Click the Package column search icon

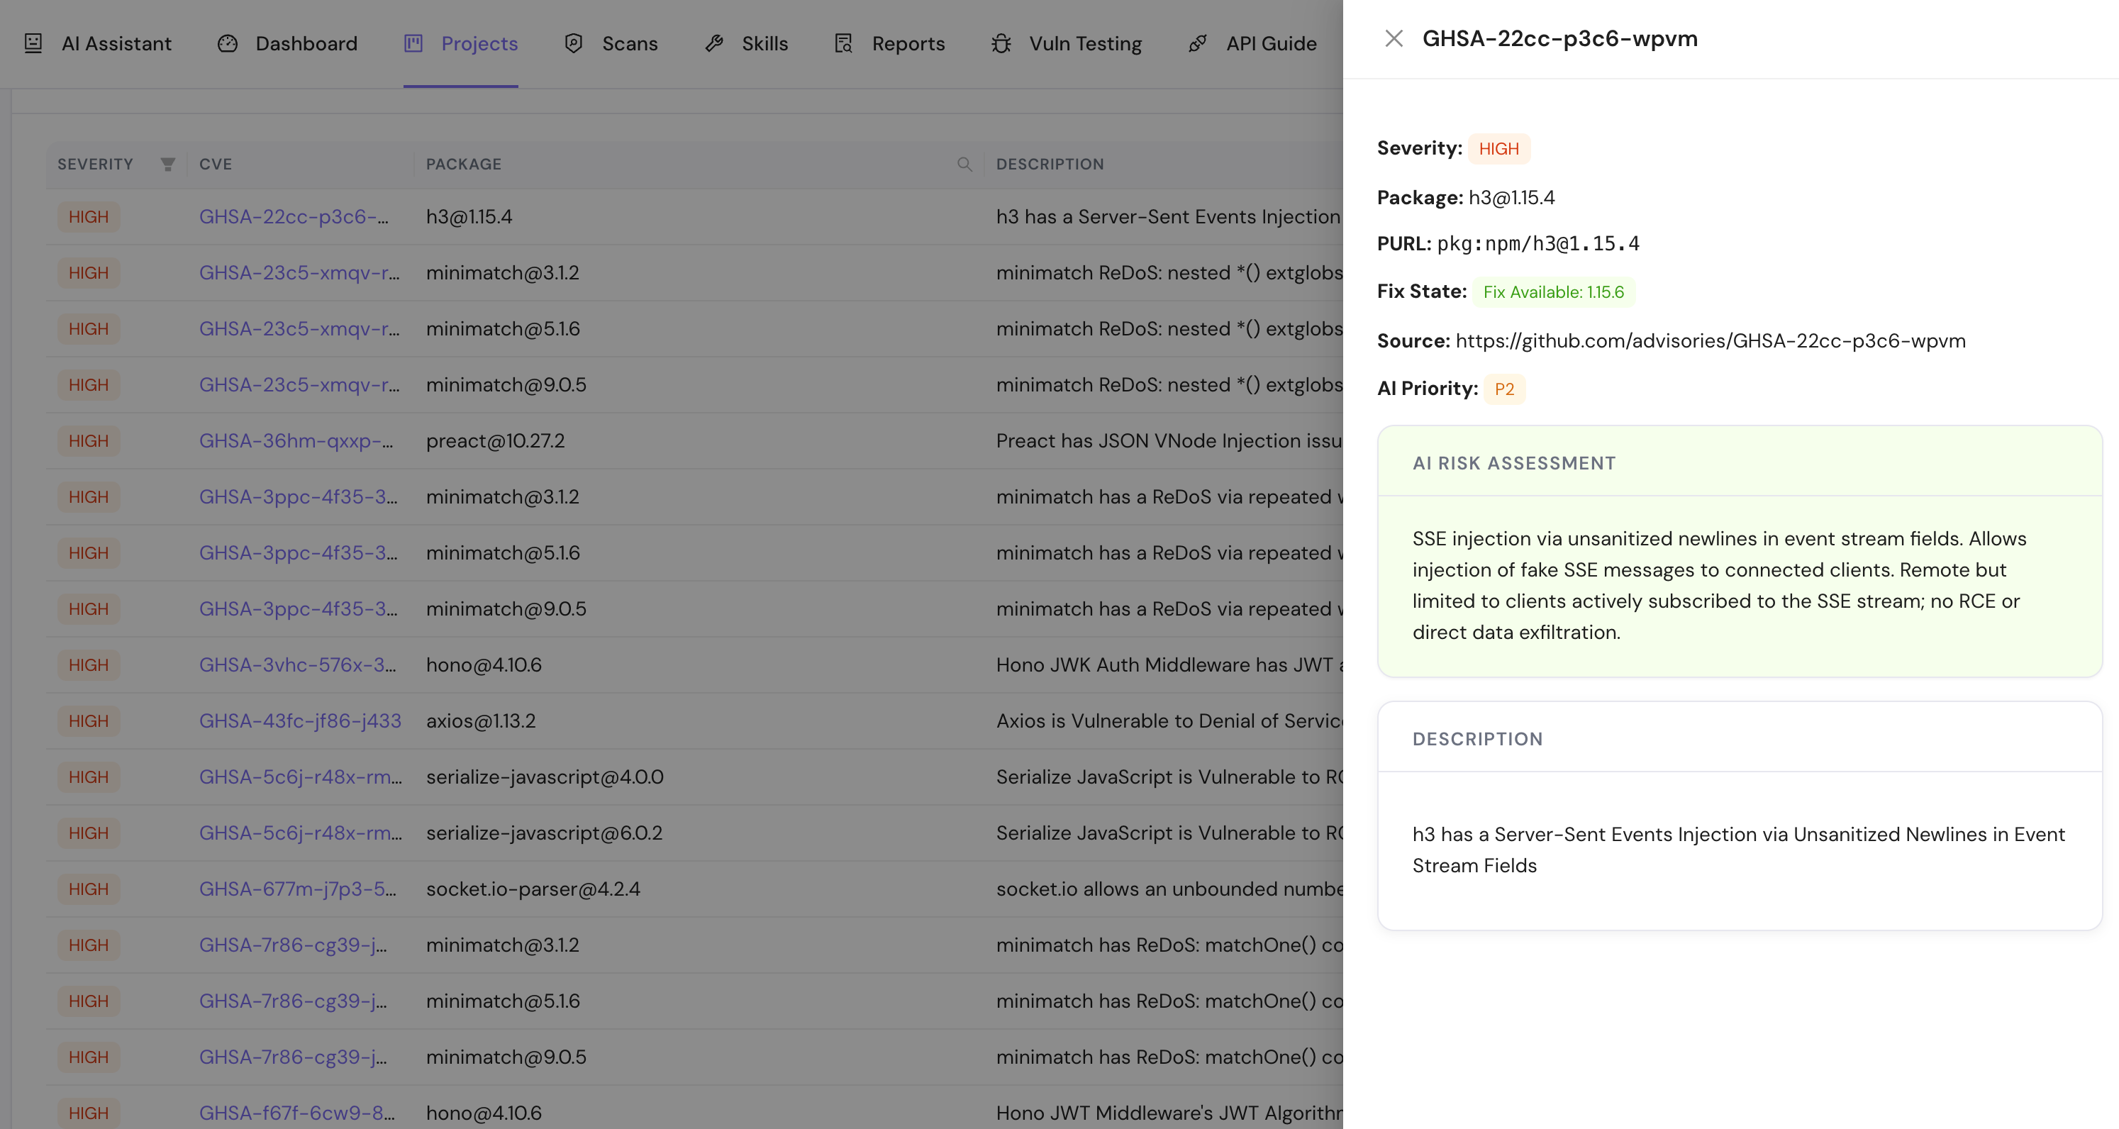point(965,165)
